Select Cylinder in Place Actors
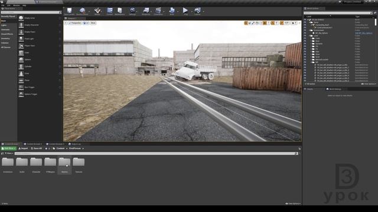This screenshot has height=212, width=378. (40, 67)
